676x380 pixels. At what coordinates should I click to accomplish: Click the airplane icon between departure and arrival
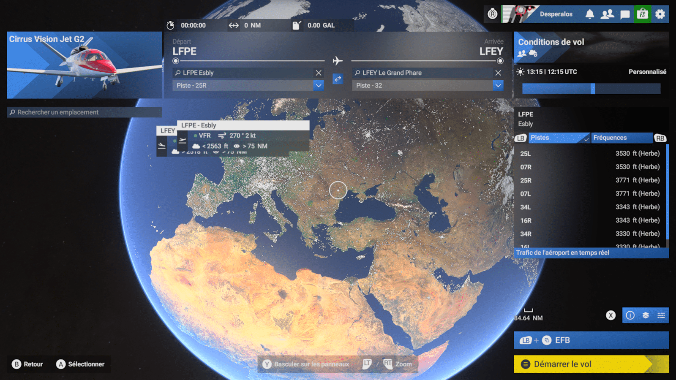pos(337,61)
